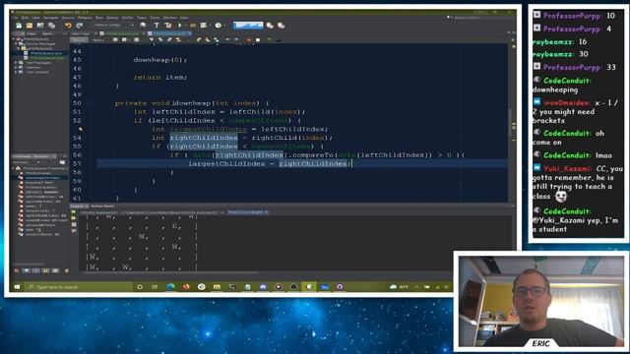Open the default config dropdown

click(x=113, y=25)
